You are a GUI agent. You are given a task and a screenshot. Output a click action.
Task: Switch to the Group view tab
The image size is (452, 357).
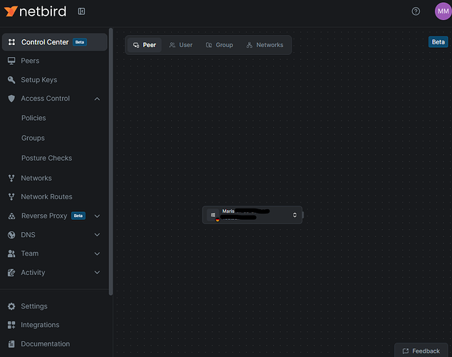(220, 45)
